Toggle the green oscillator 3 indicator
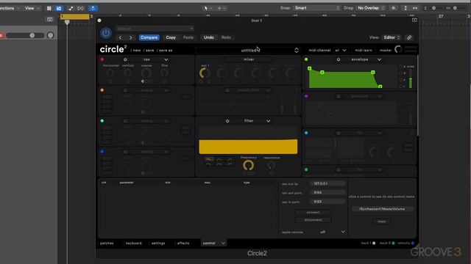The height and width of the screenshot is (264, 471). click(x=102, y=121)
